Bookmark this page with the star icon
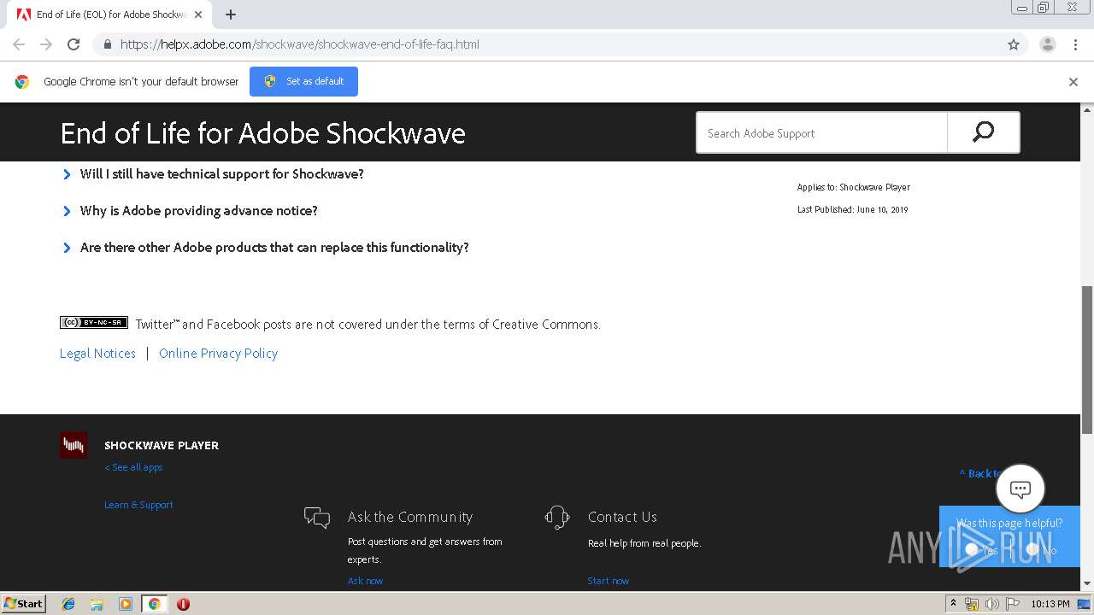 coord(1014,44)
